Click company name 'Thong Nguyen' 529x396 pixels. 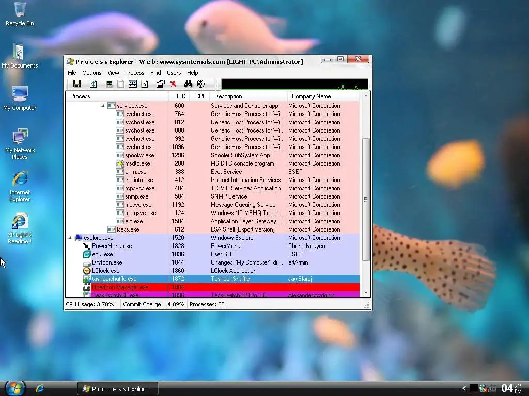coord(307,246)
